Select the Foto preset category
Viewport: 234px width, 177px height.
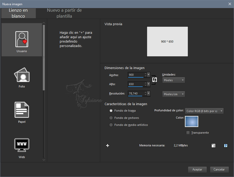pyautogui.click(x=22, y=78)
